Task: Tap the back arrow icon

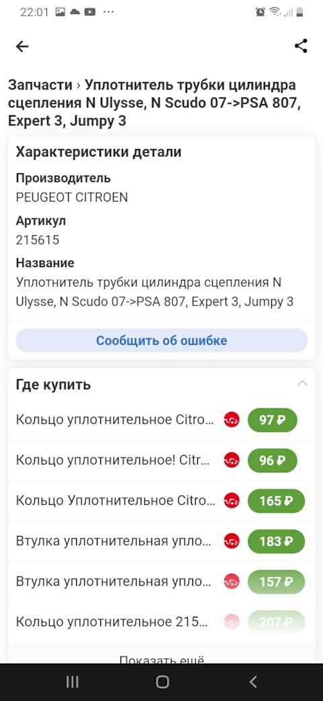Action: (22, 46)
